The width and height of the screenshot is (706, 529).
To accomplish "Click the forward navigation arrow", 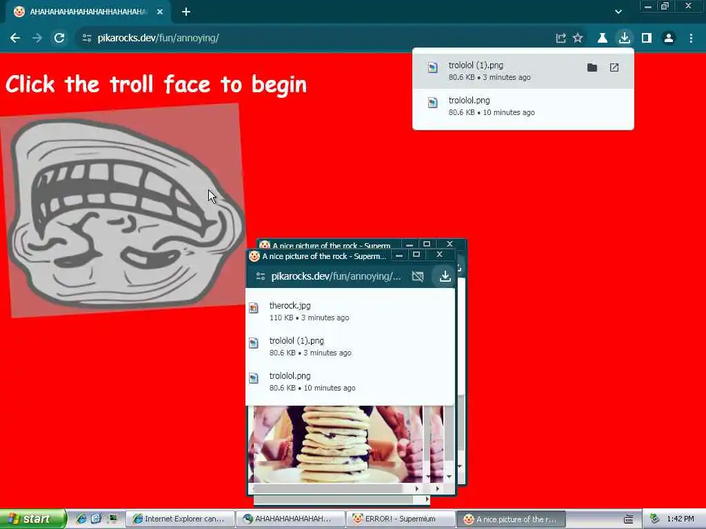I will tap(37, 39).
